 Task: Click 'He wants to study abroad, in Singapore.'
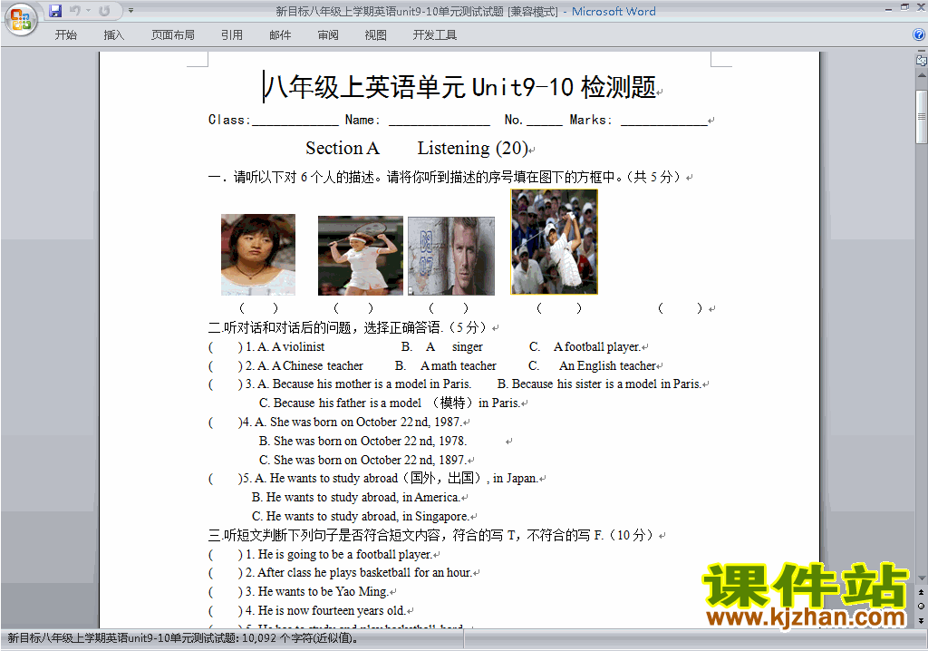pyautogui.click(x=368, y=516)
